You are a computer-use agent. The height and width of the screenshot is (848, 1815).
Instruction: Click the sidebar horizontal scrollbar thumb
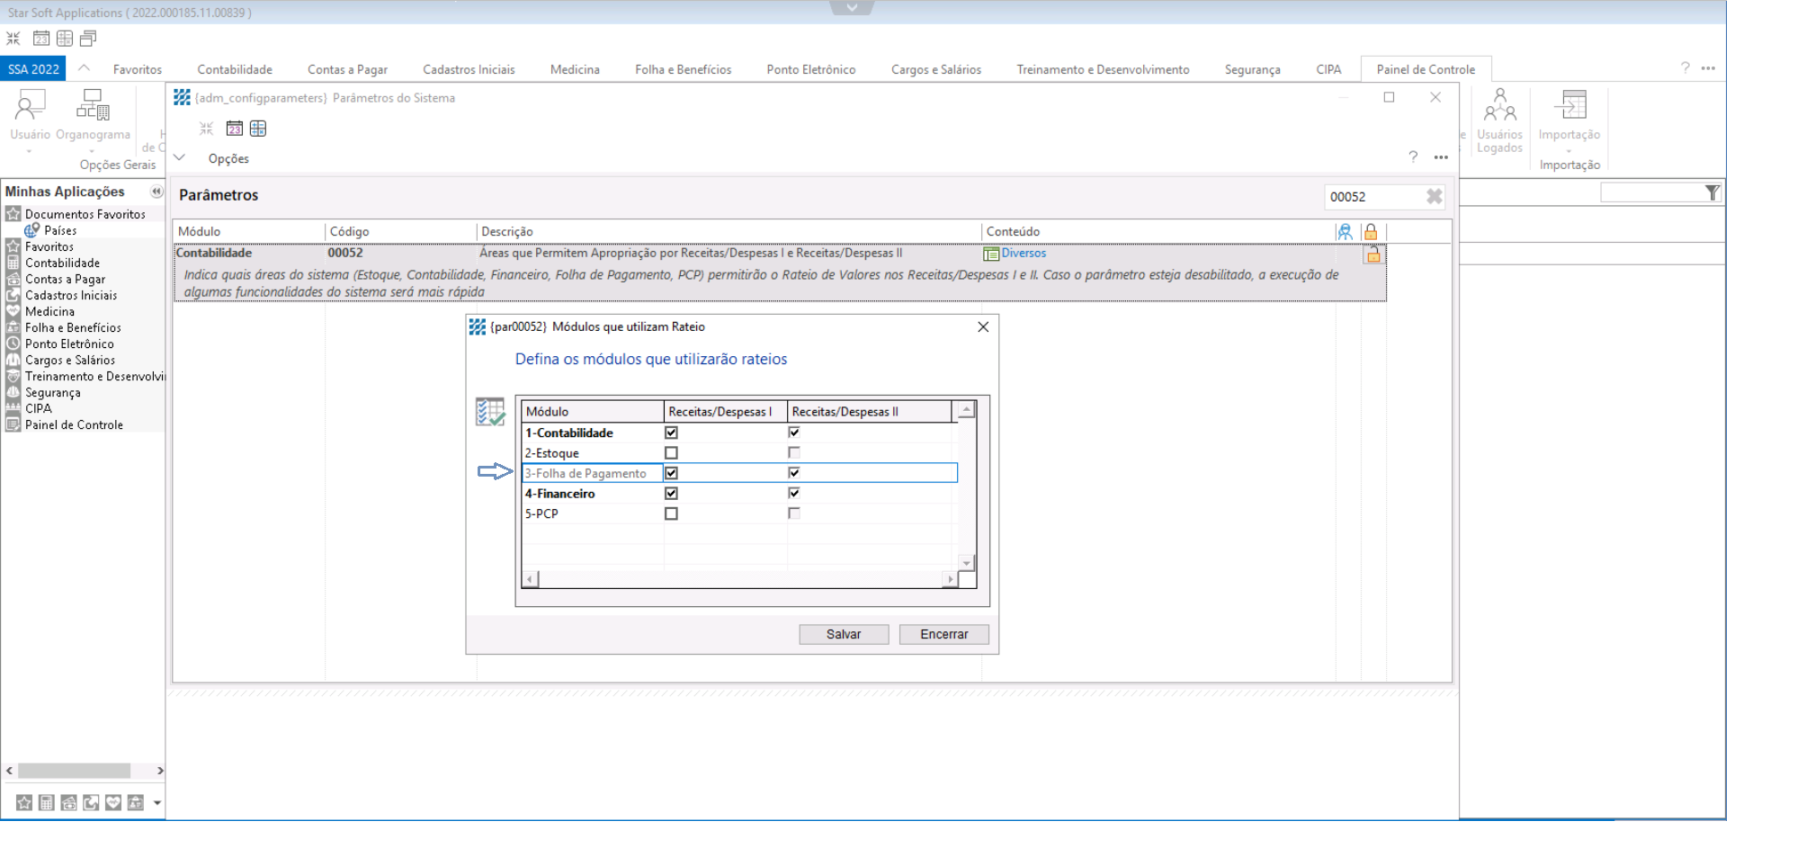coord(74,771)
